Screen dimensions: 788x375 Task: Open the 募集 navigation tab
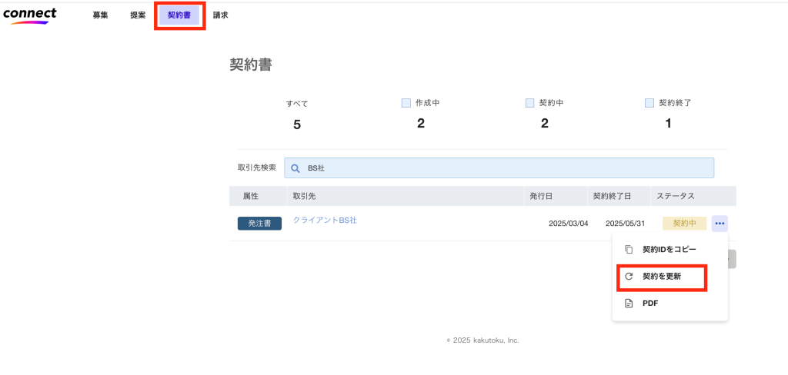[x=100, y=15]
